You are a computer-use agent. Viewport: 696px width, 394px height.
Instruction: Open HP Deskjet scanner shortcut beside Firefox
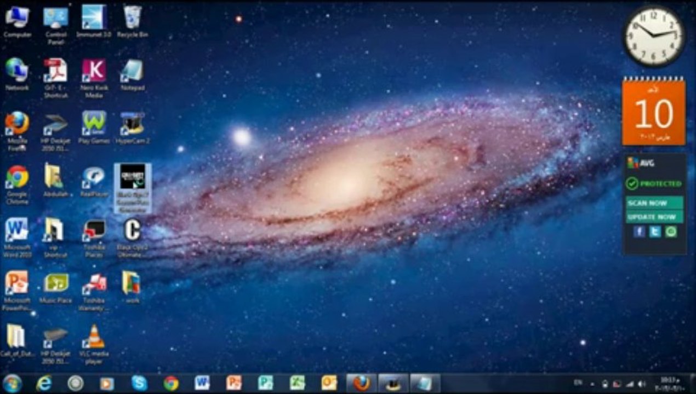(56, 131)
